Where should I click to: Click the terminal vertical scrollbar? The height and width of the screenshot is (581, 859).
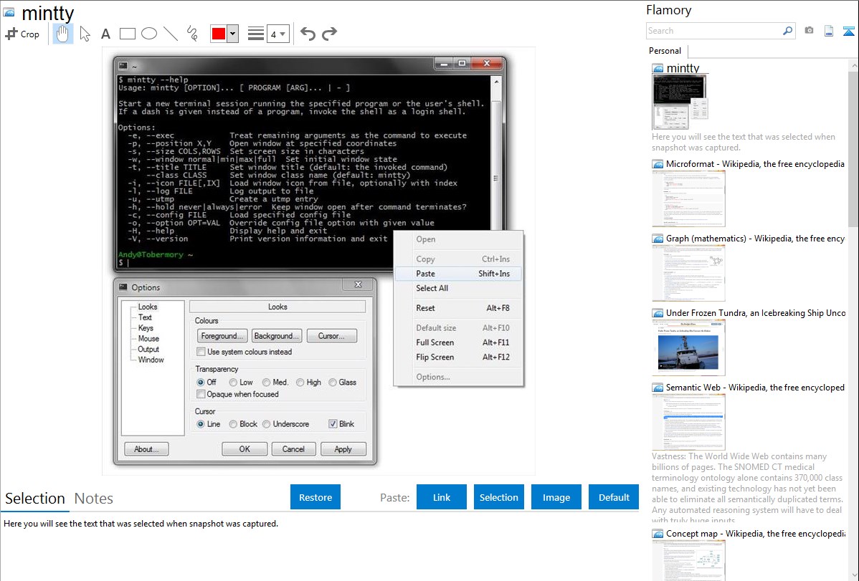click(x=496, y=153)
